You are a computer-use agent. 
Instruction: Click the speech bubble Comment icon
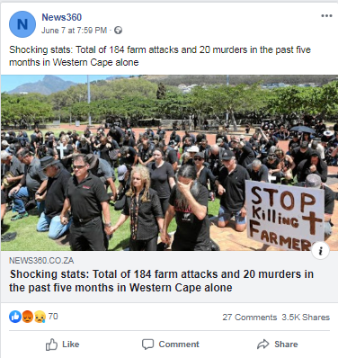(x=147, y=345)
